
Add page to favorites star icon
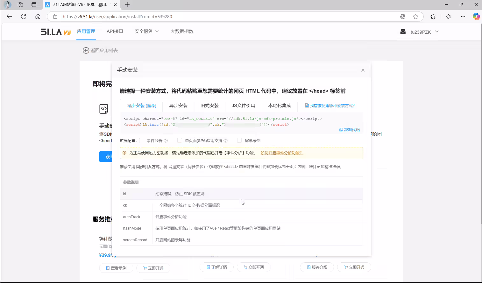(416, 17)
